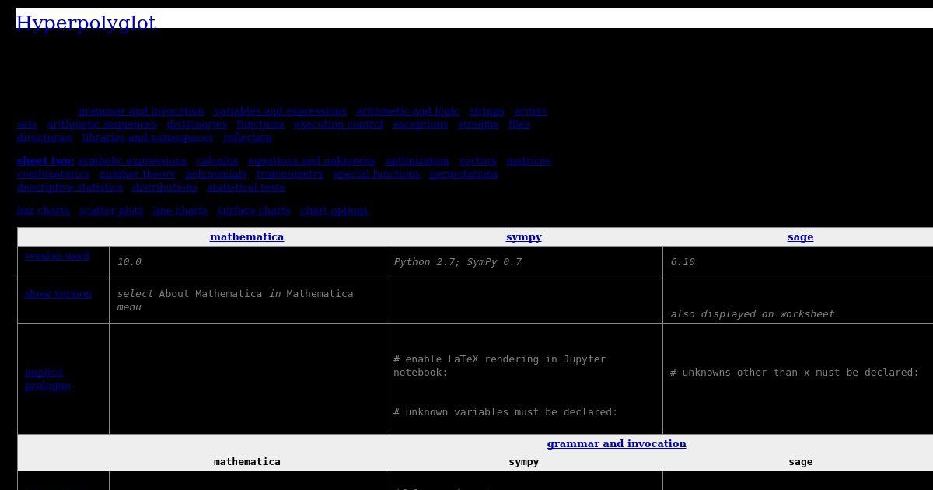Select also displayed on worksheet text
Viewport: 933px width, 490px height.
pos(753,314)
